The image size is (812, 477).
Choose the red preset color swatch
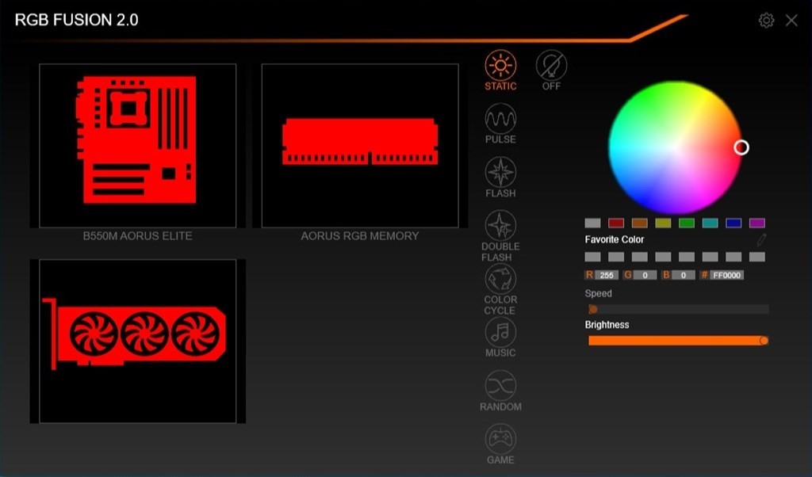(615, 223)
